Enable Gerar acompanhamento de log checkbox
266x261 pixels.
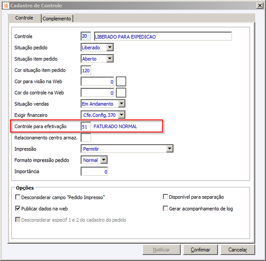click(x=165, y=208)
